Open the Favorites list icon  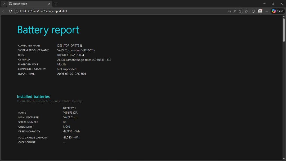[247, 11]
